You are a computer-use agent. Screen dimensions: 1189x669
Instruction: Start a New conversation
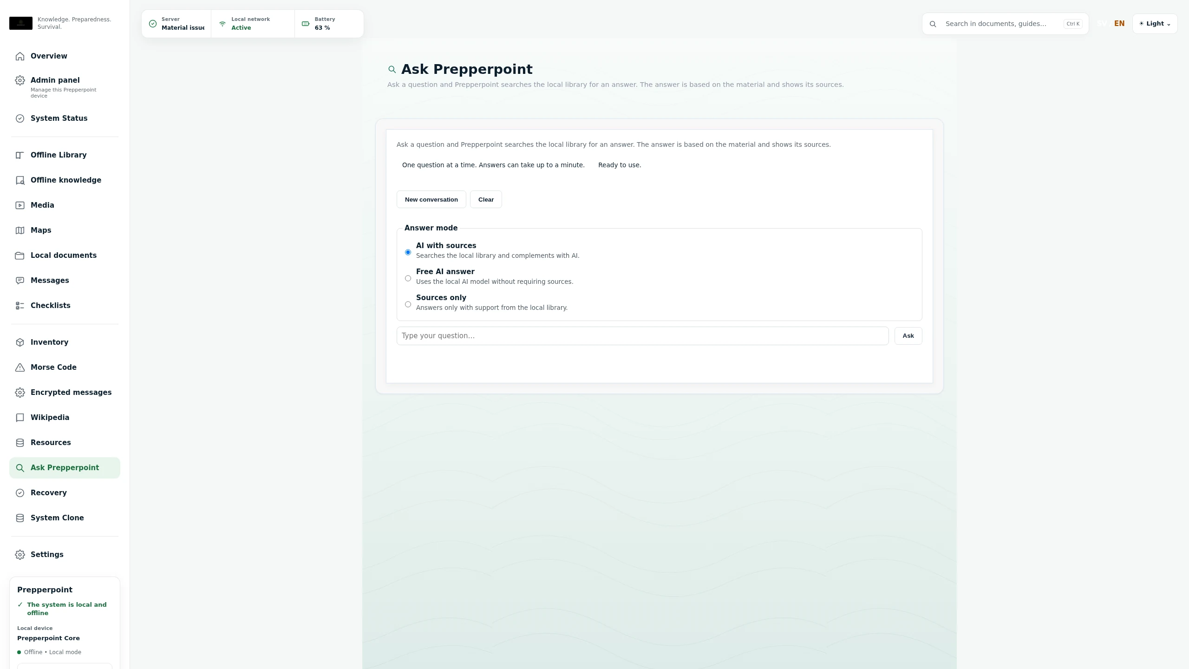coord(431,199)
